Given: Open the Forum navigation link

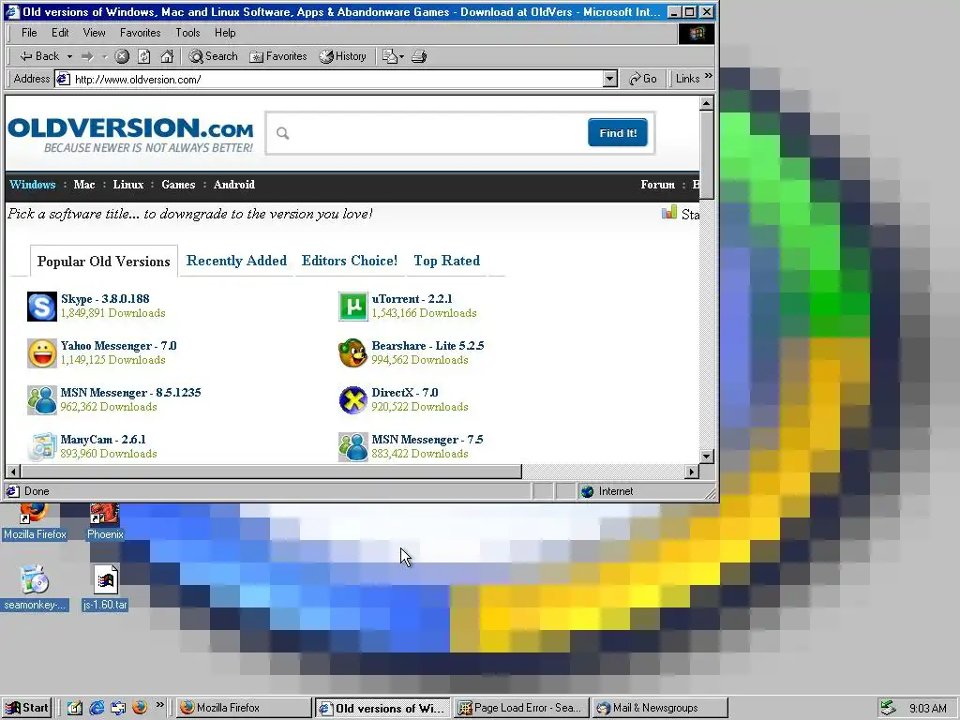Looking at the screenshot, I should (x=657, y=185).
